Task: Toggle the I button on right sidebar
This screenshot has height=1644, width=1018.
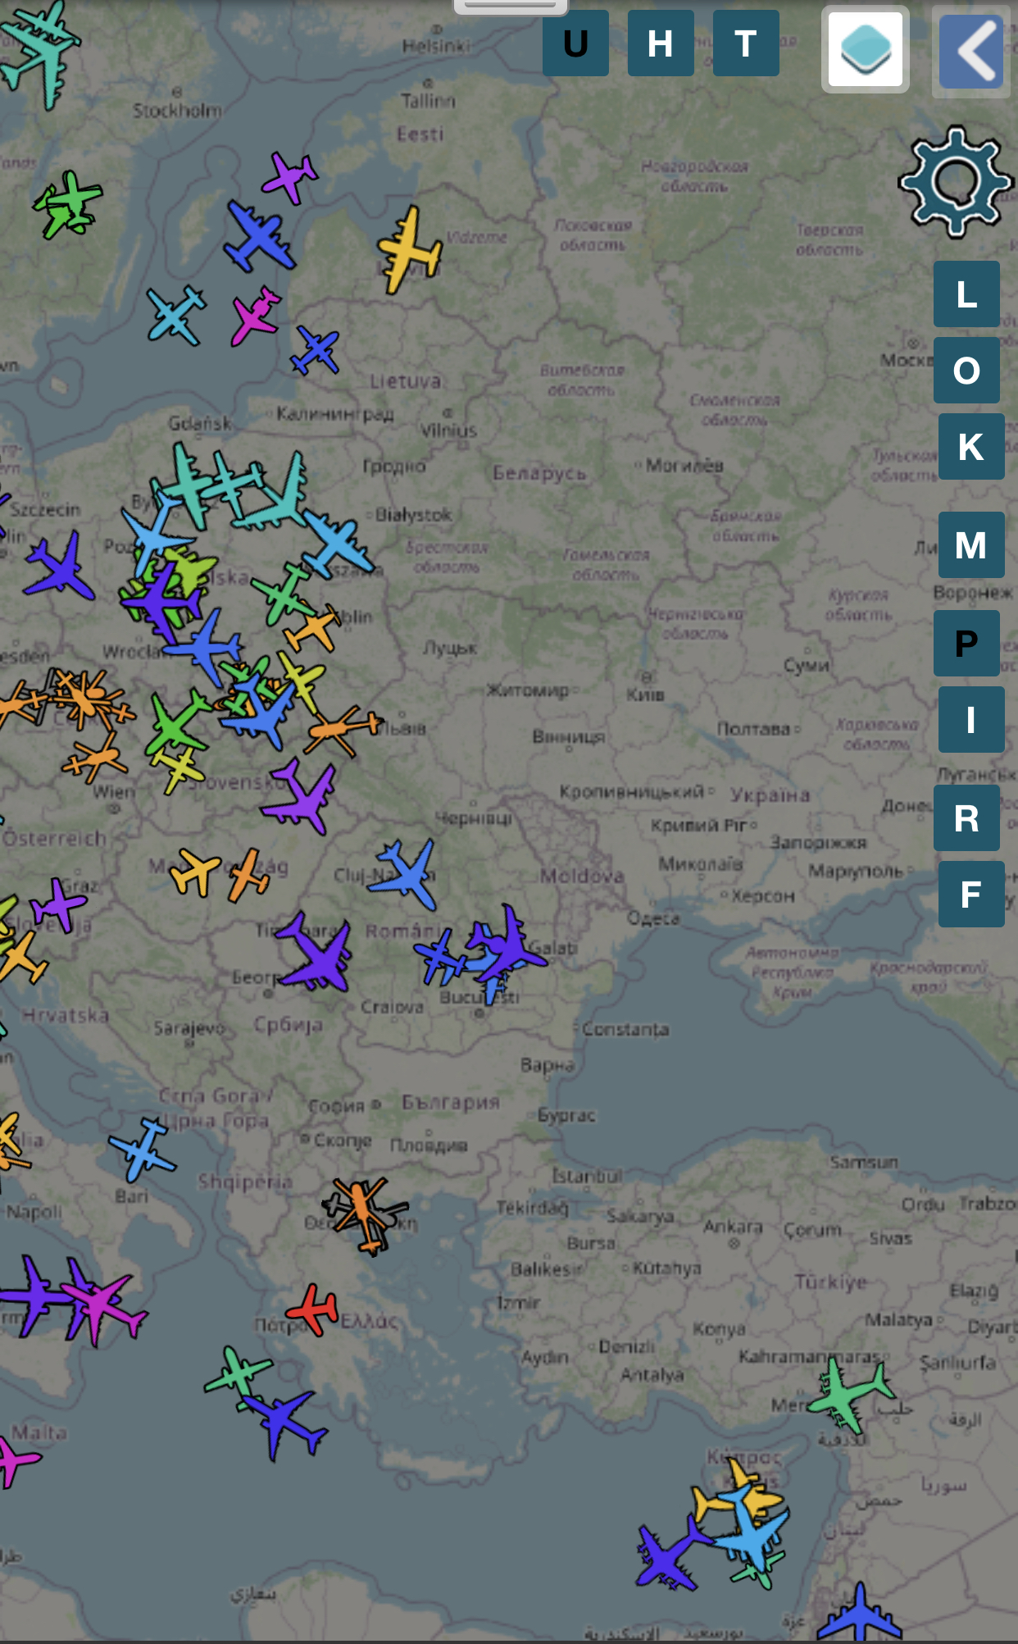Action: click(x=971, y=719)
